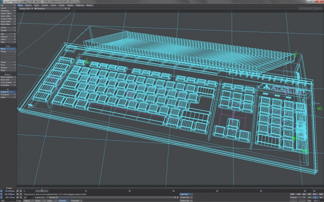Open the Wireframe display mode dropdown
This screenshot has height=202, width=324.
pyautogui.click(x=51, y=8)
